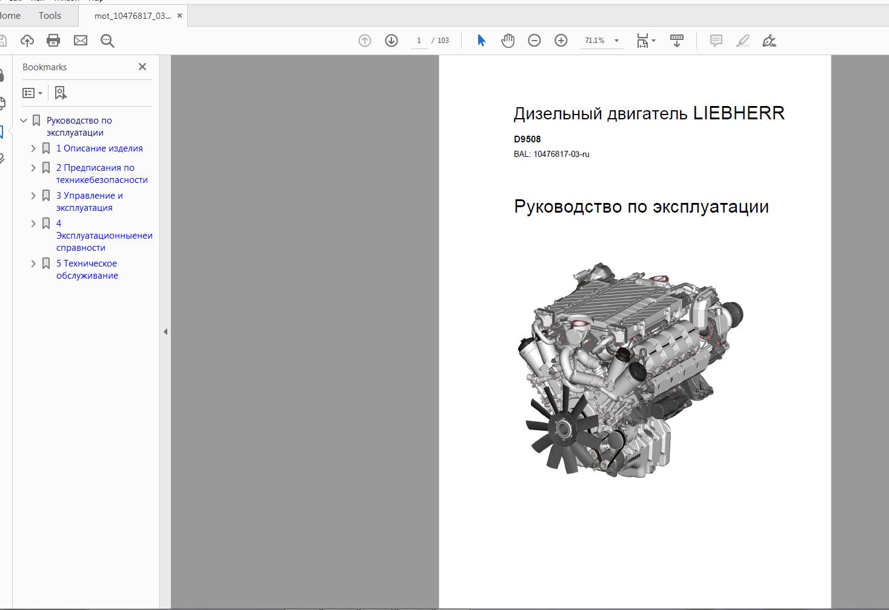Viewport: 889px width, 610px height.
Task: Click the print file icon
Action: [x=53, y=41]
